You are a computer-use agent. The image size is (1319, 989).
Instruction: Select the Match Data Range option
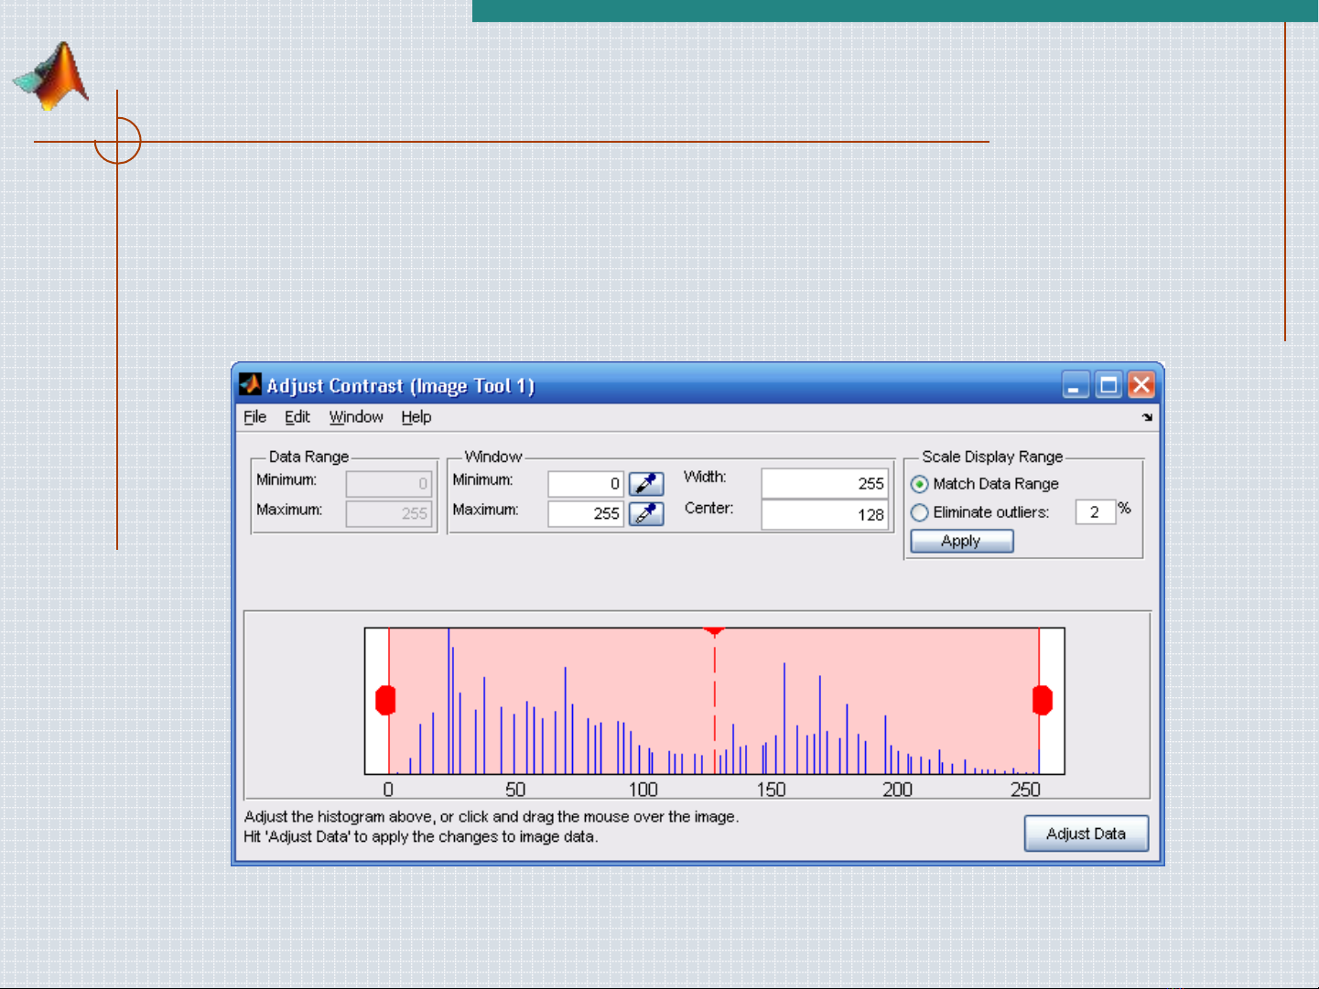[920, 484]
